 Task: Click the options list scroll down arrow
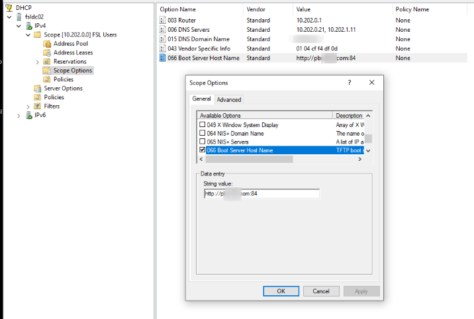click(x=368, y=151)
